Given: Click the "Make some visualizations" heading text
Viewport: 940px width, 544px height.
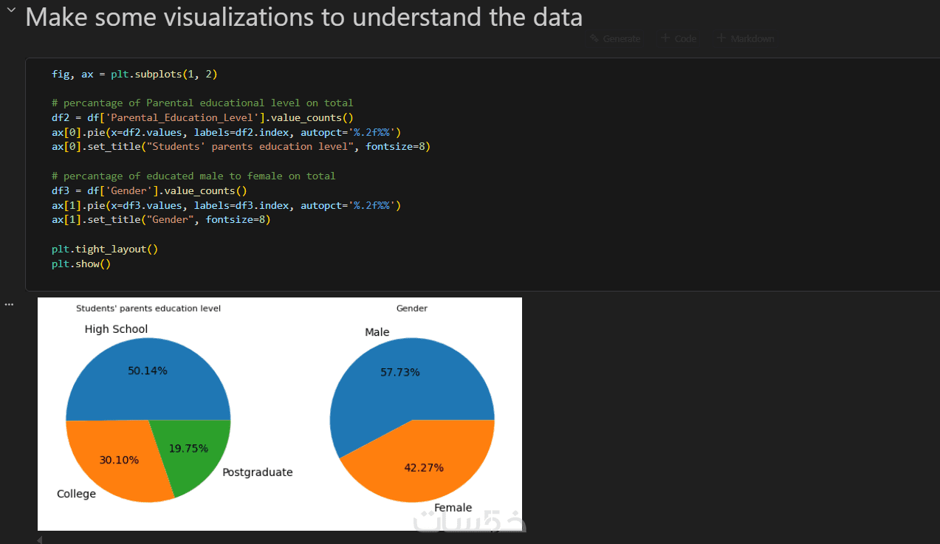Looking at the screenshot, I should [x=303, y=17].
